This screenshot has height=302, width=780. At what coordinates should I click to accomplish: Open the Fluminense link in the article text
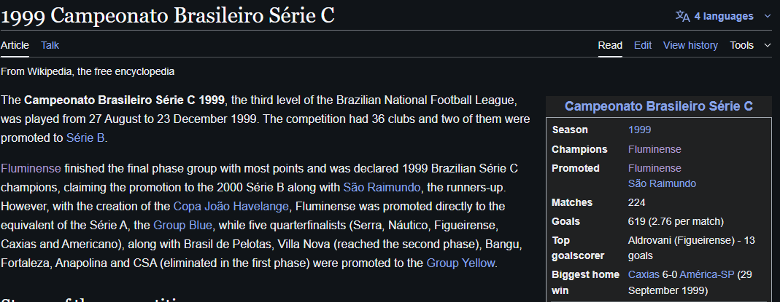click(x=31, y=168)
